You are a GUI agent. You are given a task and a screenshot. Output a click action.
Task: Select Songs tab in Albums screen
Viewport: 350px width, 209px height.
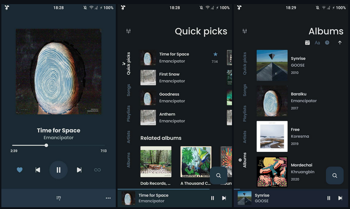245,90
